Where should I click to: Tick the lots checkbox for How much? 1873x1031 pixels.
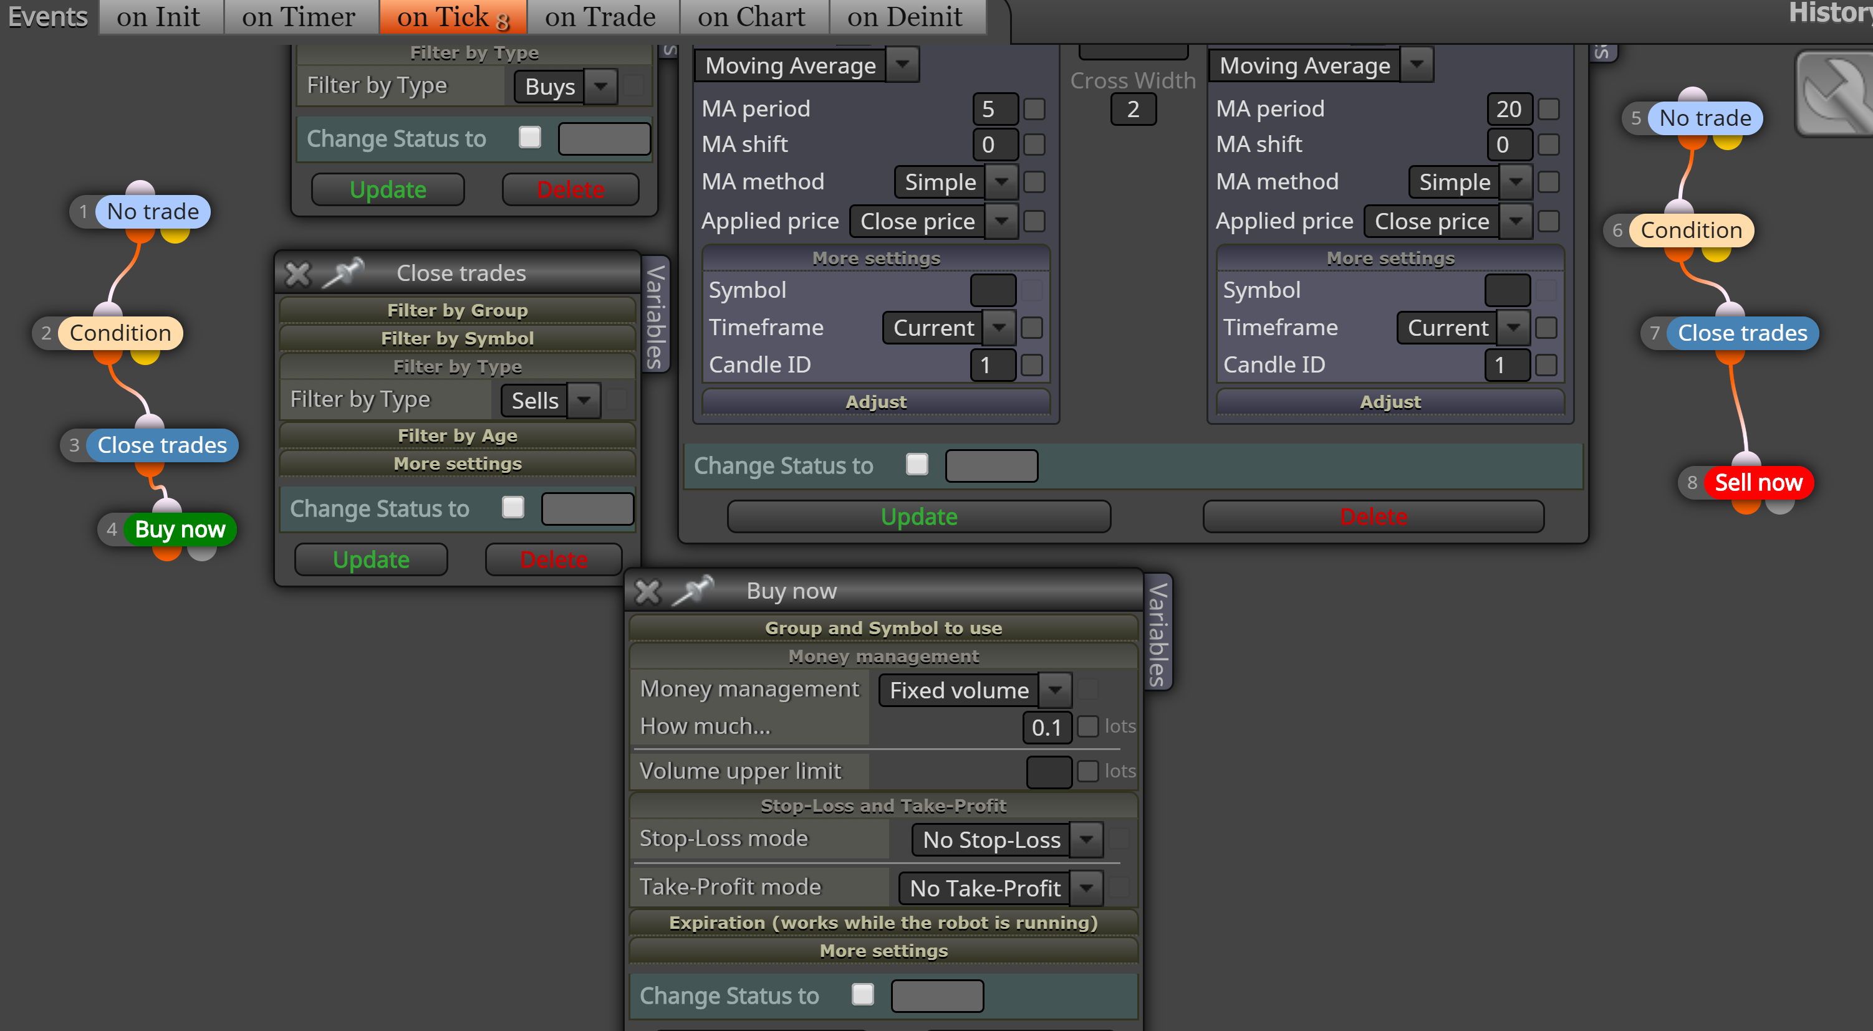pyautogui.click(x=1088, y=726)
